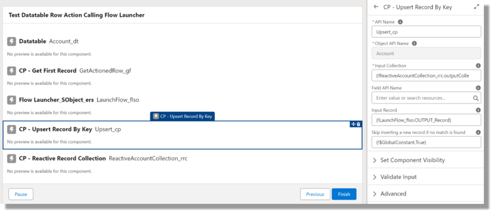The height and width of the screenshot is (212, 492).
Task: Expand the properties panel with the expand icon
Action: tap(476, 7)
